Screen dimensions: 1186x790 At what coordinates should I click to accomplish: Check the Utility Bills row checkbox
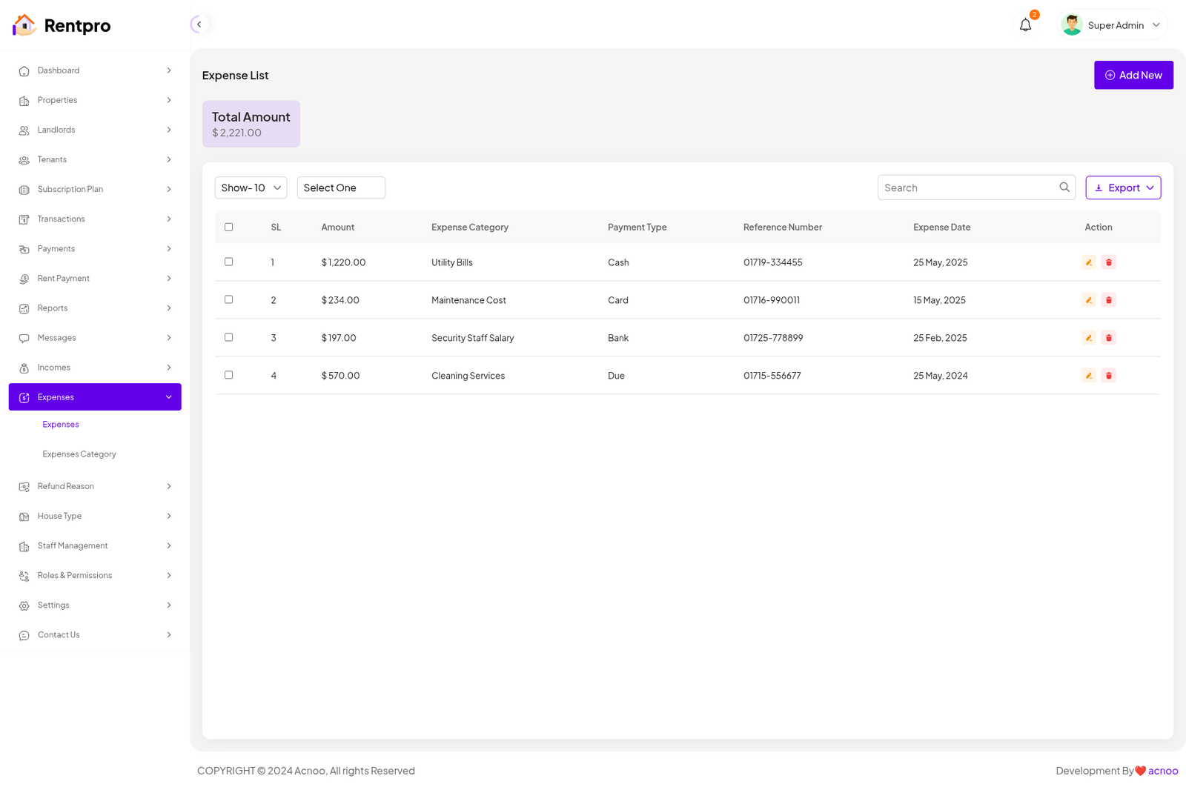coord(228,262)
